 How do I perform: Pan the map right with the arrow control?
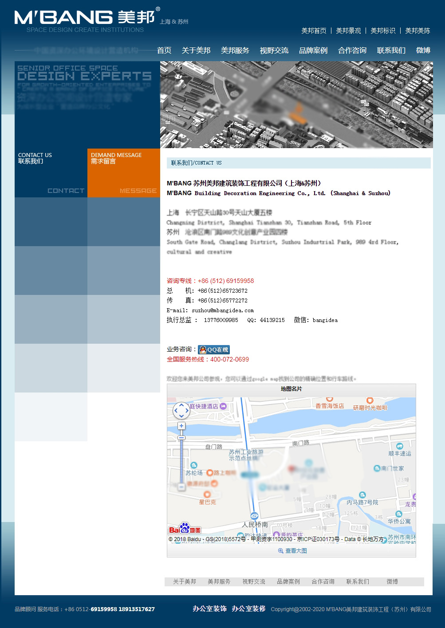187,411
